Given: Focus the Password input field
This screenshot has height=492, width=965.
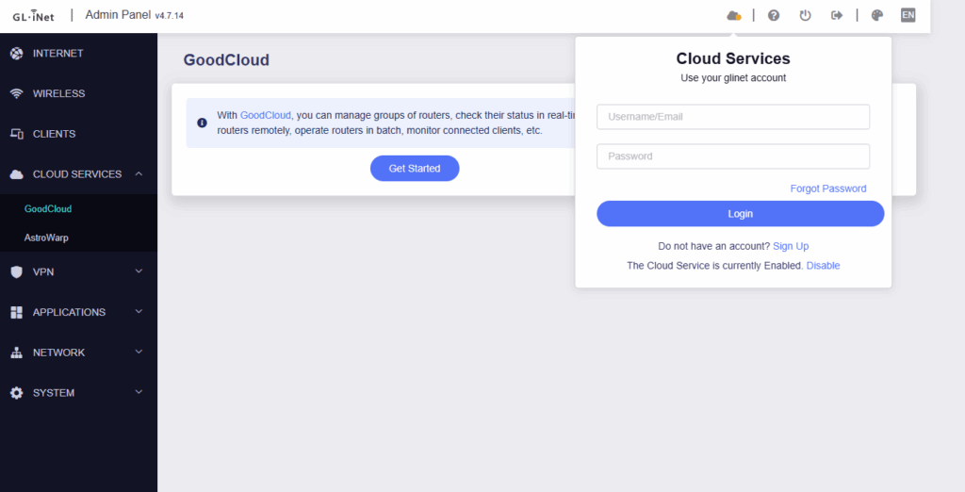Looking at the screenshot, I should click(x=733, y=156).
